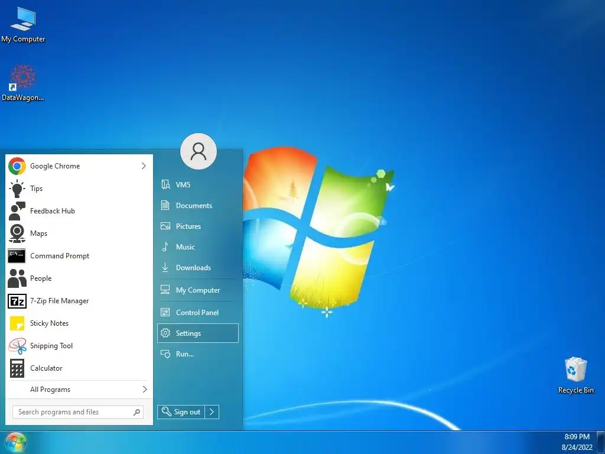Open the power options arrow beside Sign out
The height and width of the screenshot is (454, 605).
pyautogui.click(x=212, y=412)
